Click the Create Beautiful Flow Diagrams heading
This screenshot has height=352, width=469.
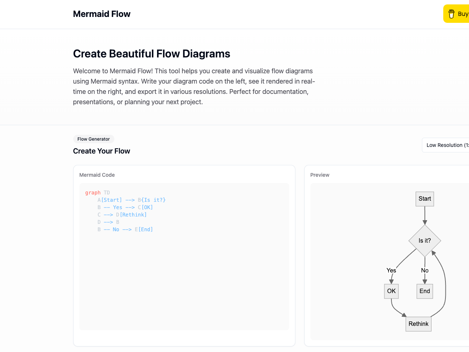coord(152,53)
